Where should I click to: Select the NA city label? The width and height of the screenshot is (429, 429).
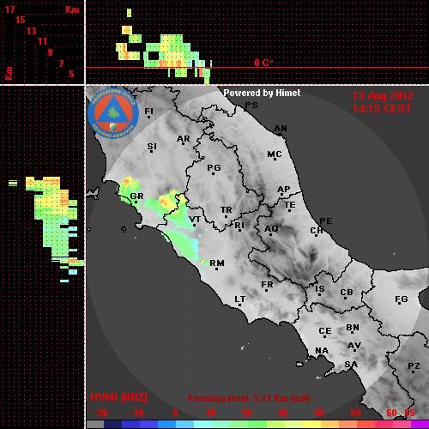pos(322,351)
